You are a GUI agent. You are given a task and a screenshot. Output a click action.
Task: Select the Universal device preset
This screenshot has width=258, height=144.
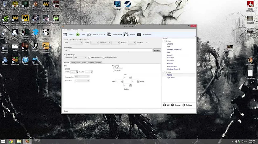(x=170, y=44)
